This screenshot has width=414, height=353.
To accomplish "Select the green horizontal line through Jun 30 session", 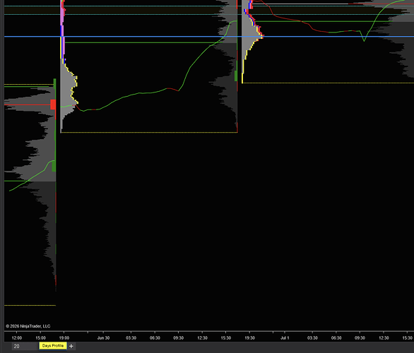I will click(143, 42).
